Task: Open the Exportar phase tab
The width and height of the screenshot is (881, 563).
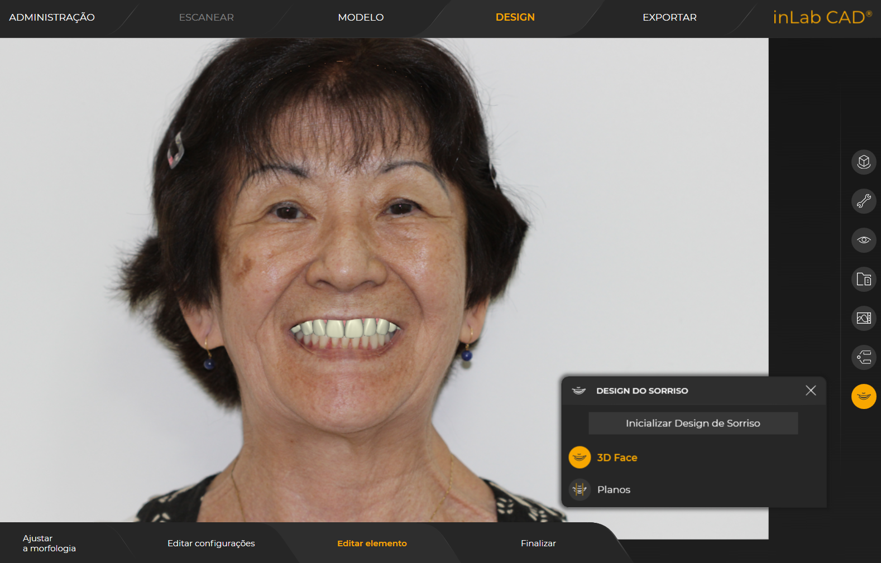Action: pos(669,17)
